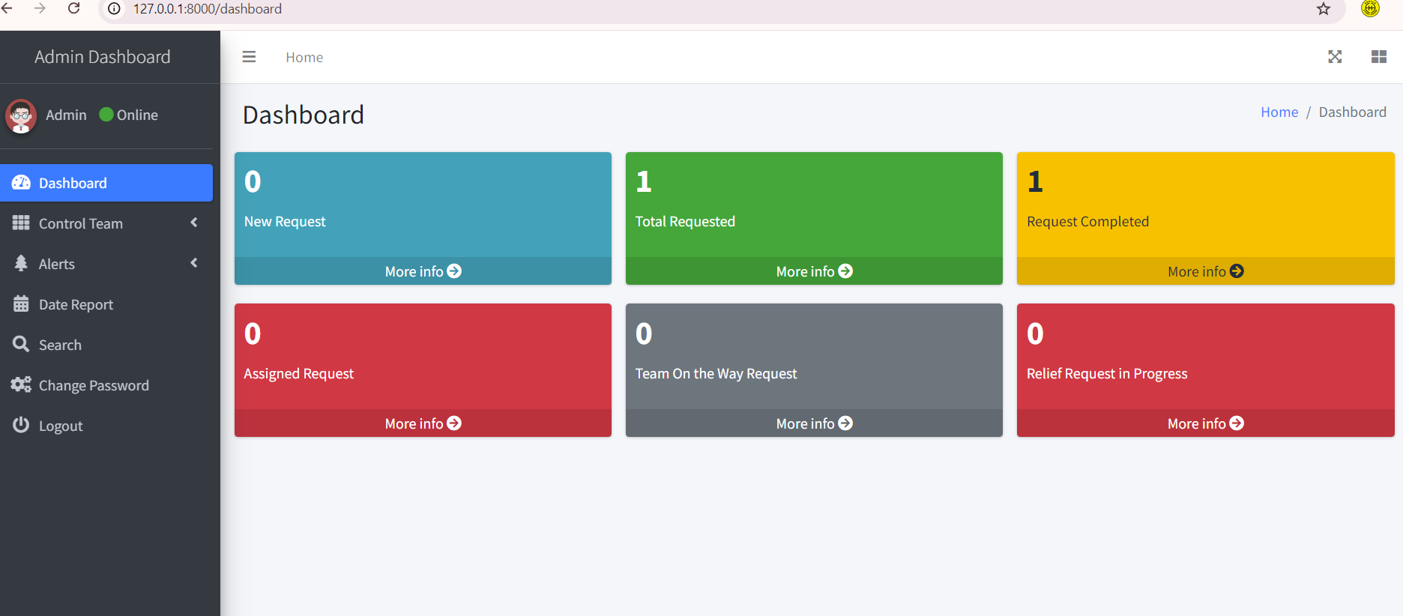1403x616 pixels.
Task: Click the calendar icon for Date Report
Action: 21,304
